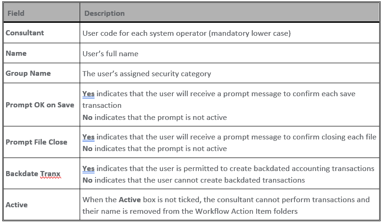Click the "Group Name" field label
Image resolution: width=382 pixels, height=224 pixels.
click(28, 73)
